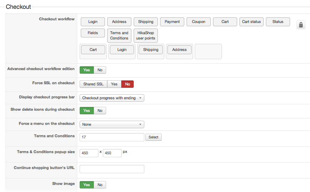Viewport: 310px width, 192px height.
Task: Open Force a menu on checkout dropdown
Action: (x=112, y=125)
